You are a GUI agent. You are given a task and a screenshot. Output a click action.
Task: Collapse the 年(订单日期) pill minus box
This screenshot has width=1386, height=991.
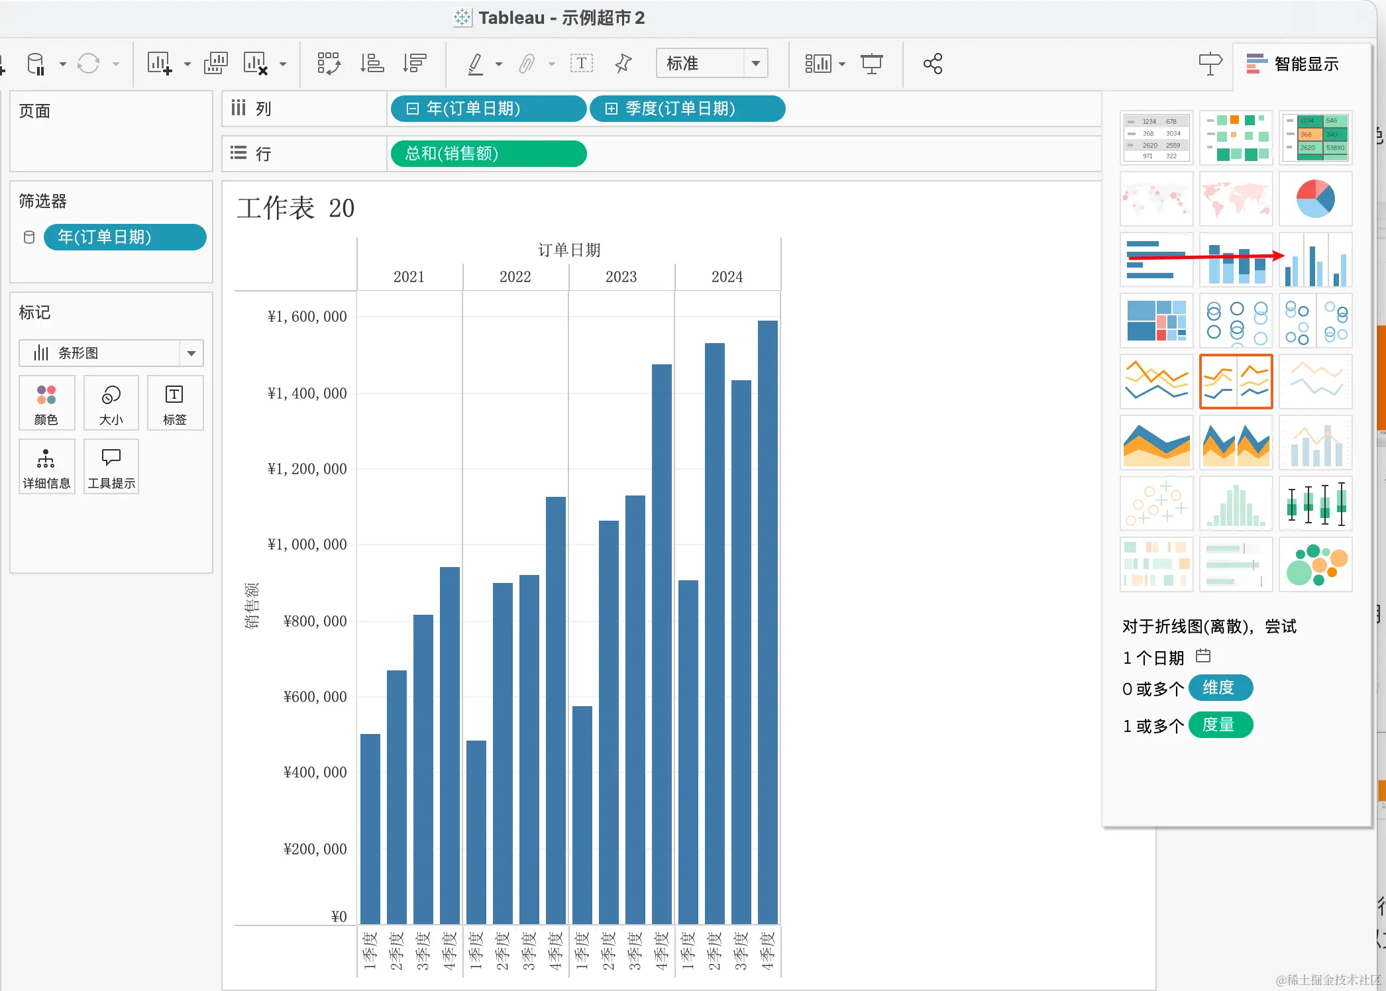click(x=412, y=109)
